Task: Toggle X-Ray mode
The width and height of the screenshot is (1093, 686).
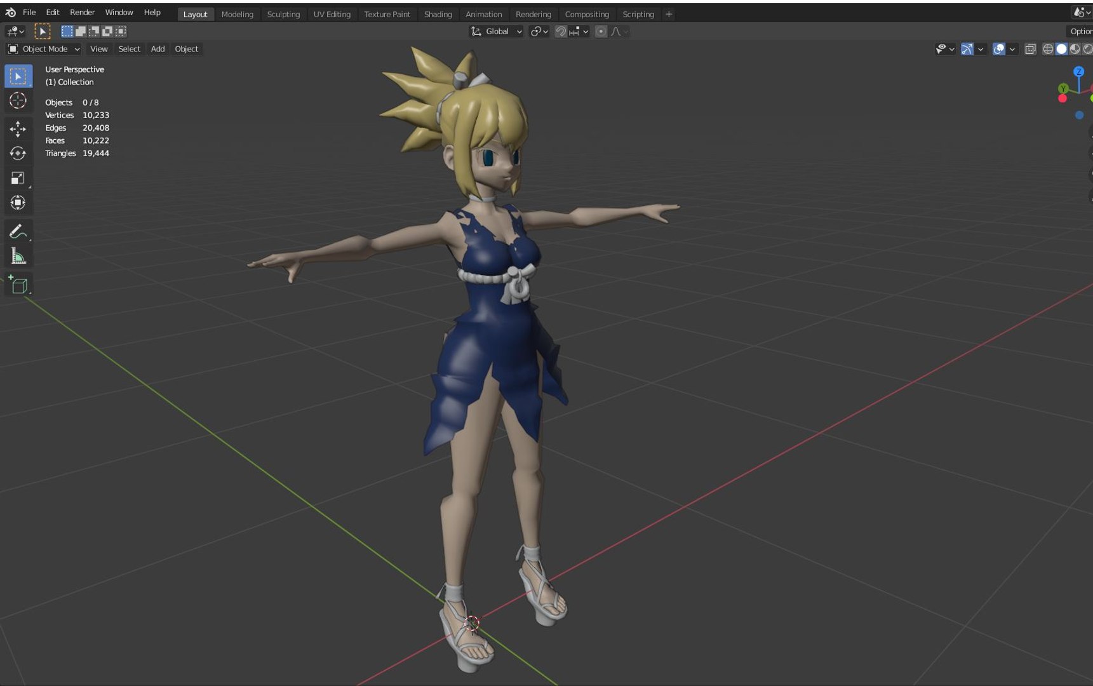Action: tap(1030, 49)
